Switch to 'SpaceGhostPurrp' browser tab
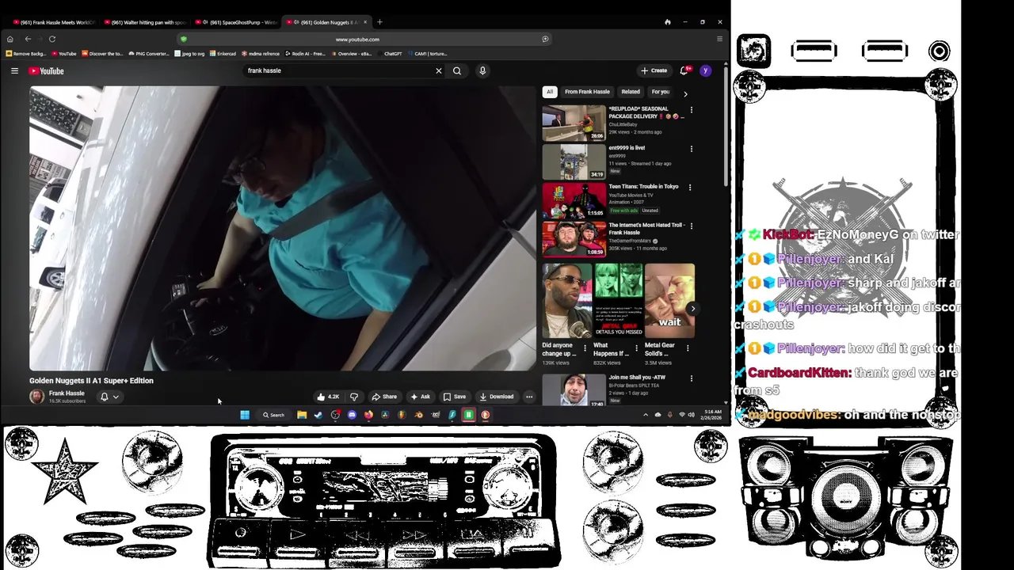 (238, 22)
